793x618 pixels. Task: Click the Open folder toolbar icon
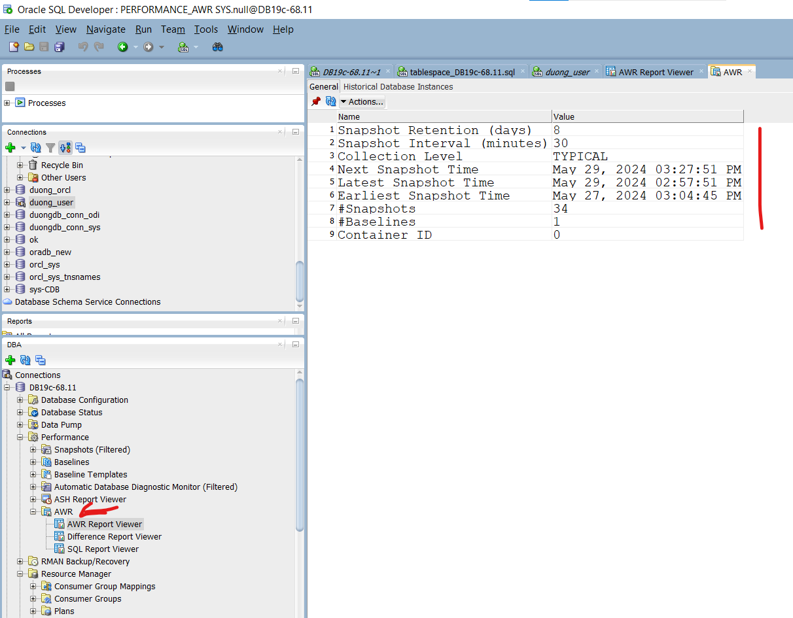tap(29, 47)
